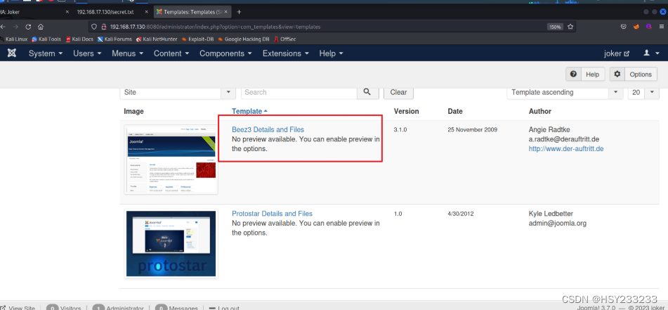Viewport: 668px width, 310px height.
Task: Click the date 25 November 2009
Action: click(473, 129)
